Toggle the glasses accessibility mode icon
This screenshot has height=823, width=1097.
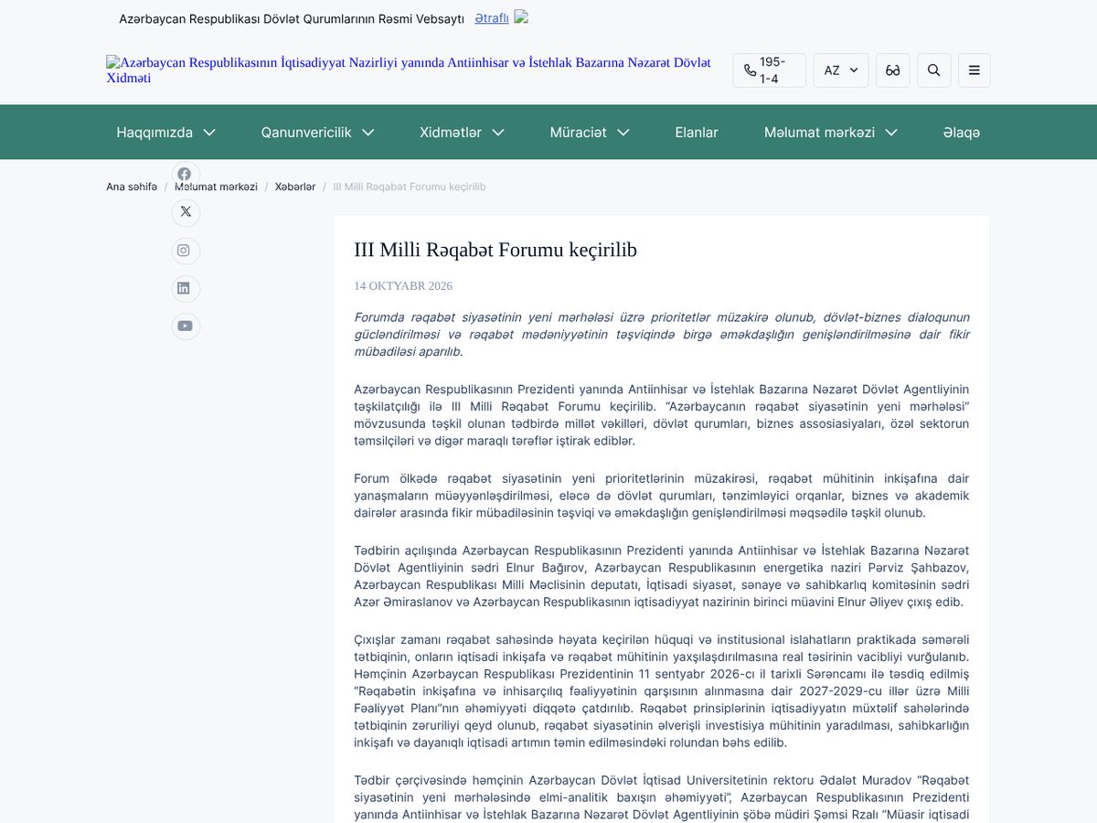893,70
